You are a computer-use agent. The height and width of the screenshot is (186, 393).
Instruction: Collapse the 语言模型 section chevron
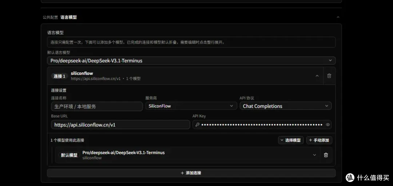pyautogui.click(x=338, y=17)
